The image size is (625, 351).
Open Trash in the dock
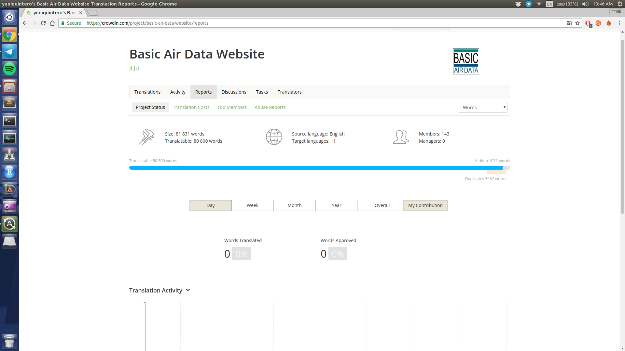pos(9,341)
